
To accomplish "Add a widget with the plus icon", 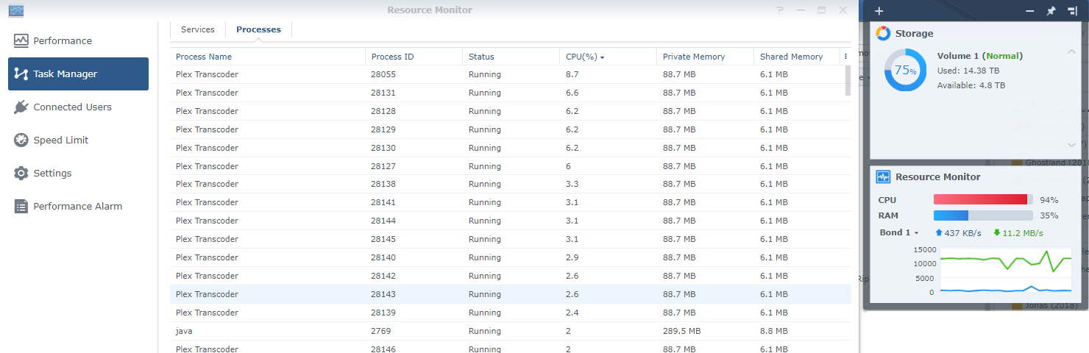I will point(879,11).
